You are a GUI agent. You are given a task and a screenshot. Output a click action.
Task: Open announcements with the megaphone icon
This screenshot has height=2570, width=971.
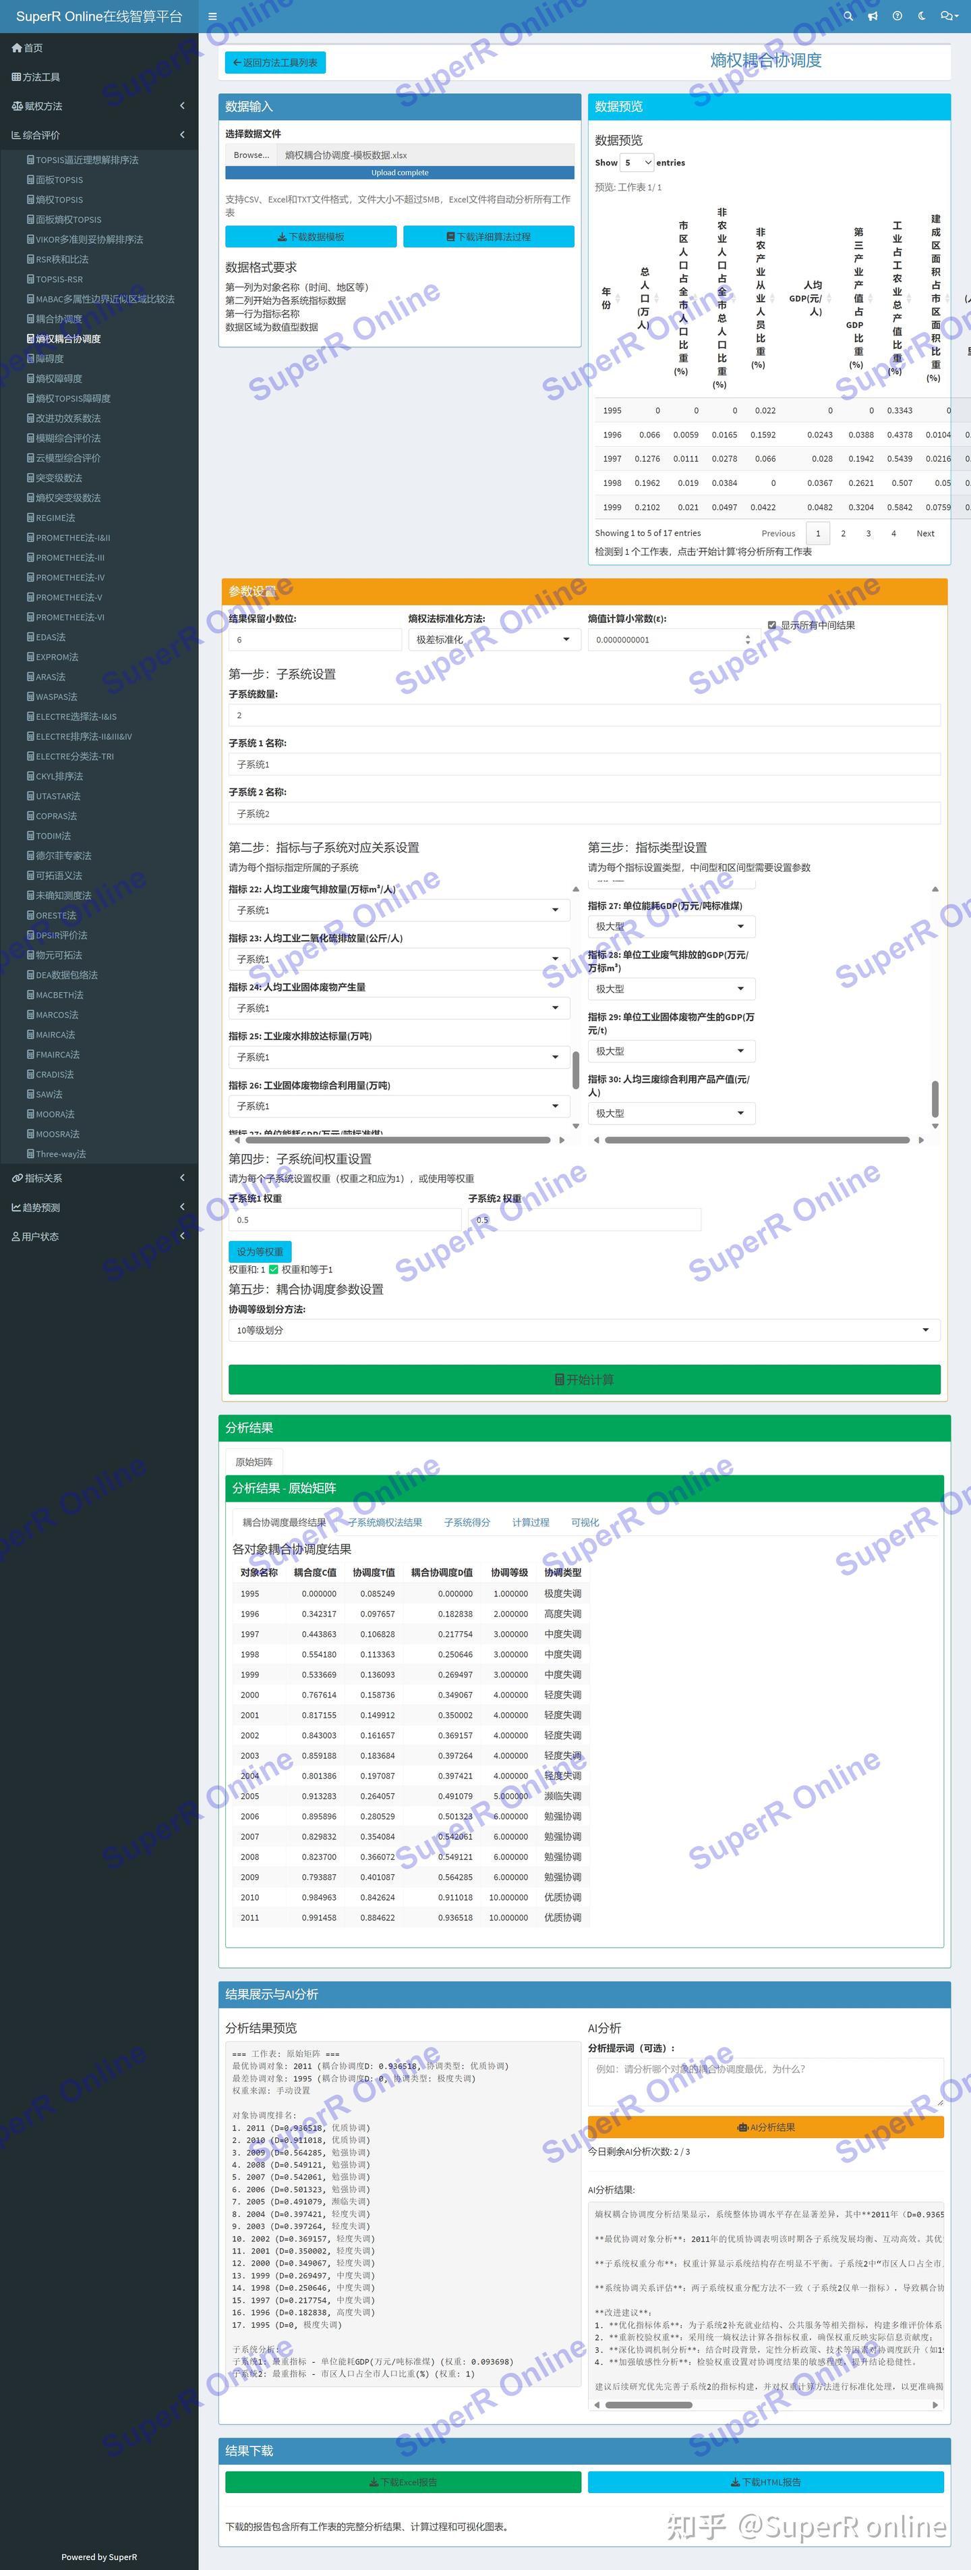(873, 16)
